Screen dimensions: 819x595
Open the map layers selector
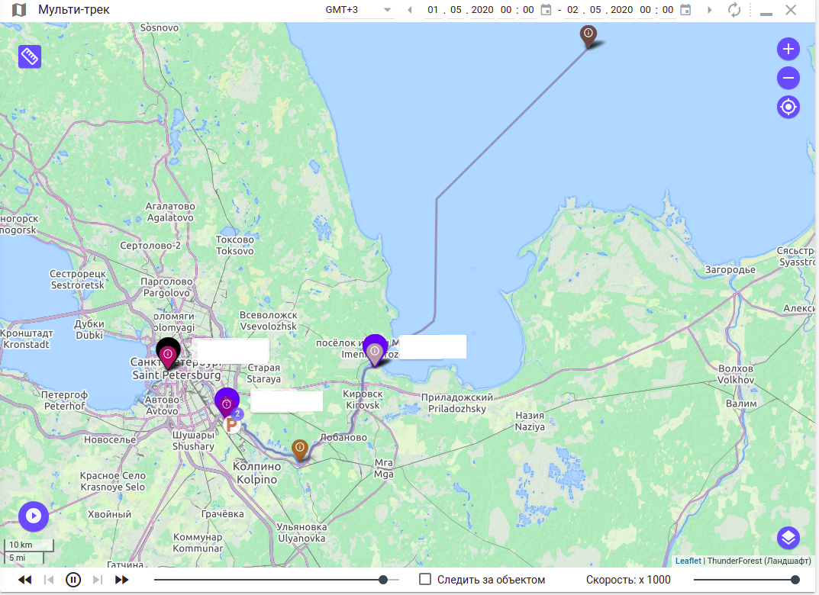[x=788, y=538]
